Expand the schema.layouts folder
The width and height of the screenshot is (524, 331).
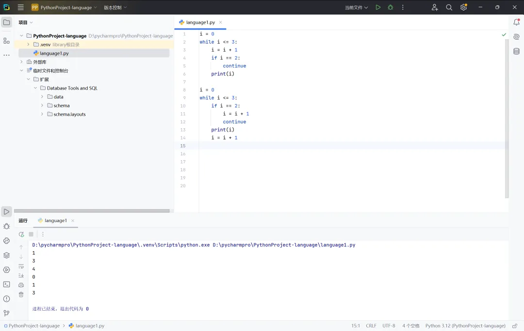pyautogui.click(x=42, y=114)
